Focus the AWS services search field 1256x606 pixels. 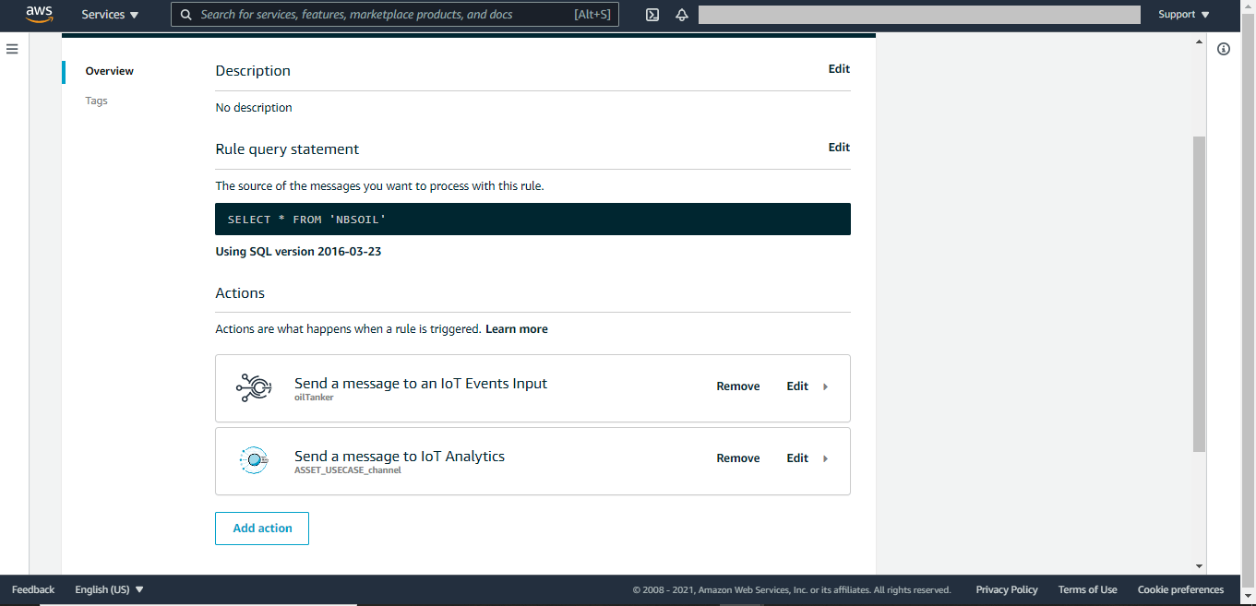(x=395, y=15)
